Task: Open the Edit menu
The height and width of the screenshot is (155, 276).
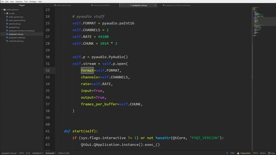Action: point(7,2)
